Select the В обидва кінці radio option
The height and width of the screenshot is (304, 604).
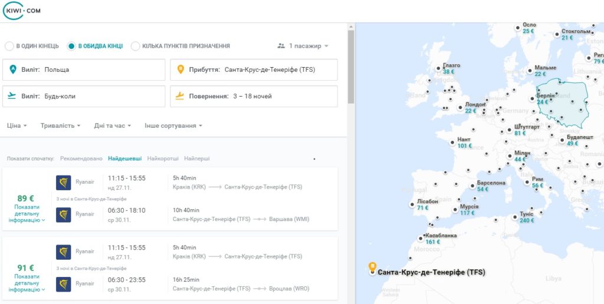click(x=71, y=46)
